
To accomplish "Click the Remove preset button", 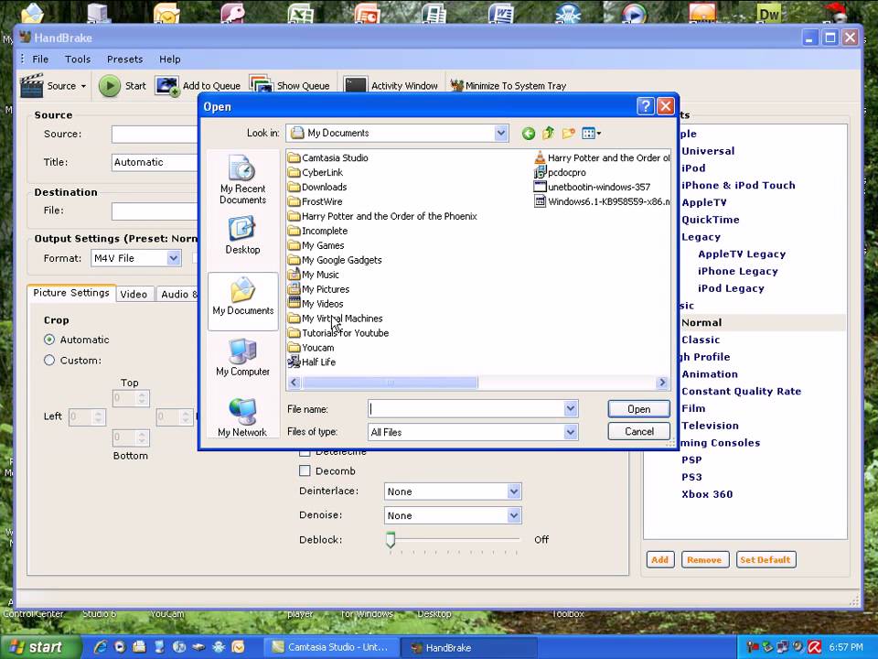I will [x=704, y=560].
